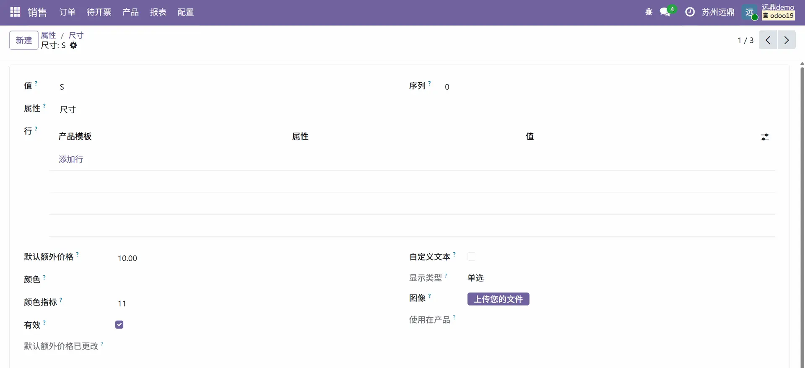The width and height of the screenshot is (805, 368).
Task: Click 添加行 to add a line
Action: point(71,159)
